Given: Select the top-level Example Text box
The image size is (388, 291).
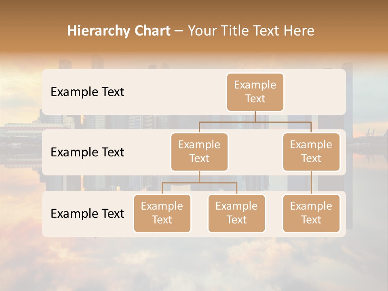Looking at the screenshot, I should pyautogui.click(x=255, y=92).
